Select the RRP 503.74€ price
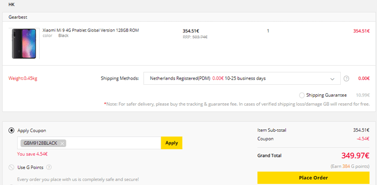 195,37
